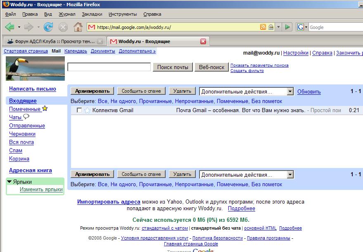
Task: Open the Черновики folder
Action: point(22,134)
